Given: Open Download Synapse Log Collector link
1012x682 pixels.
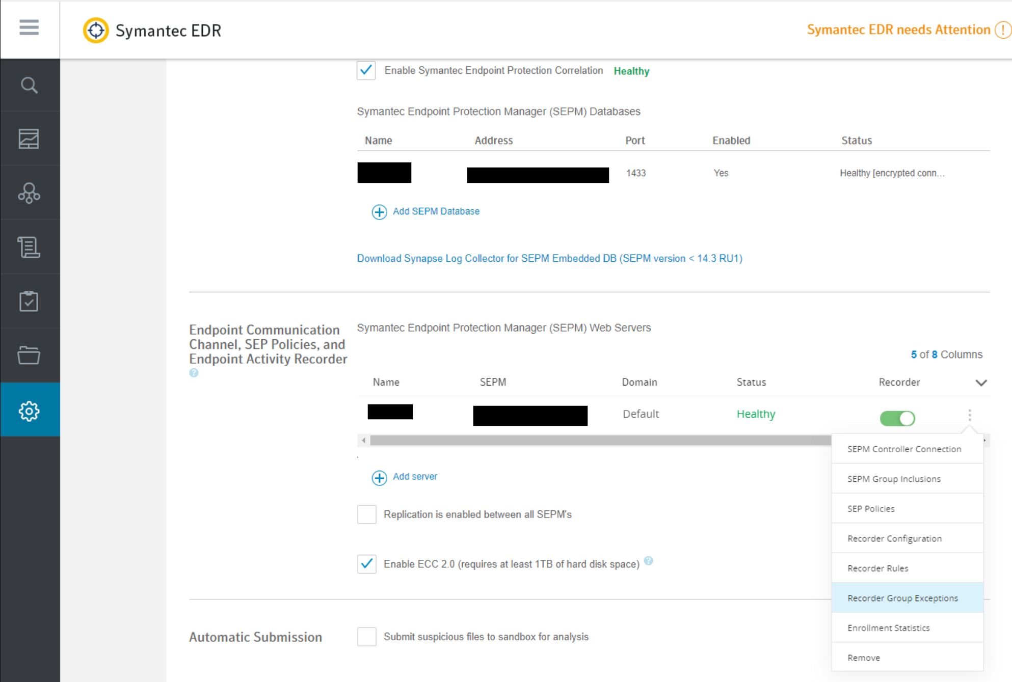Looking at the screenshot, I should [x=549, y=258].
